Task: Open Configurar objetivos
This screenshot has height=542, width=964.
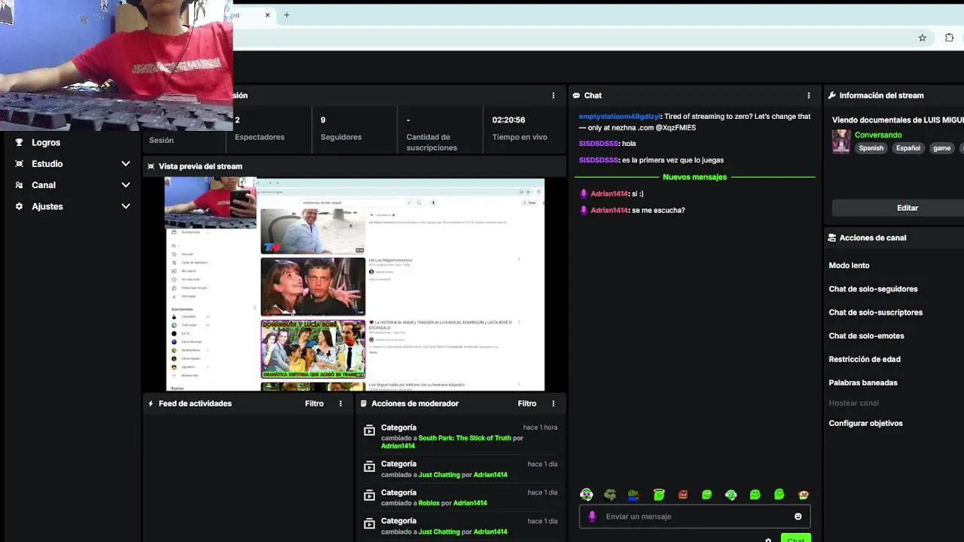Action: (866, 423)
